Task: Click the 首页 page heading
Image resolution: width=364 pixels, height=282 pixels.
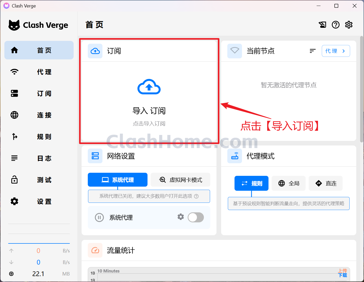Action: pos(94,25)
